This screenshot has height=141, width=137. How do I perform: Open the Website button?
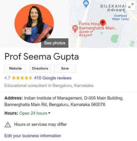15,68
